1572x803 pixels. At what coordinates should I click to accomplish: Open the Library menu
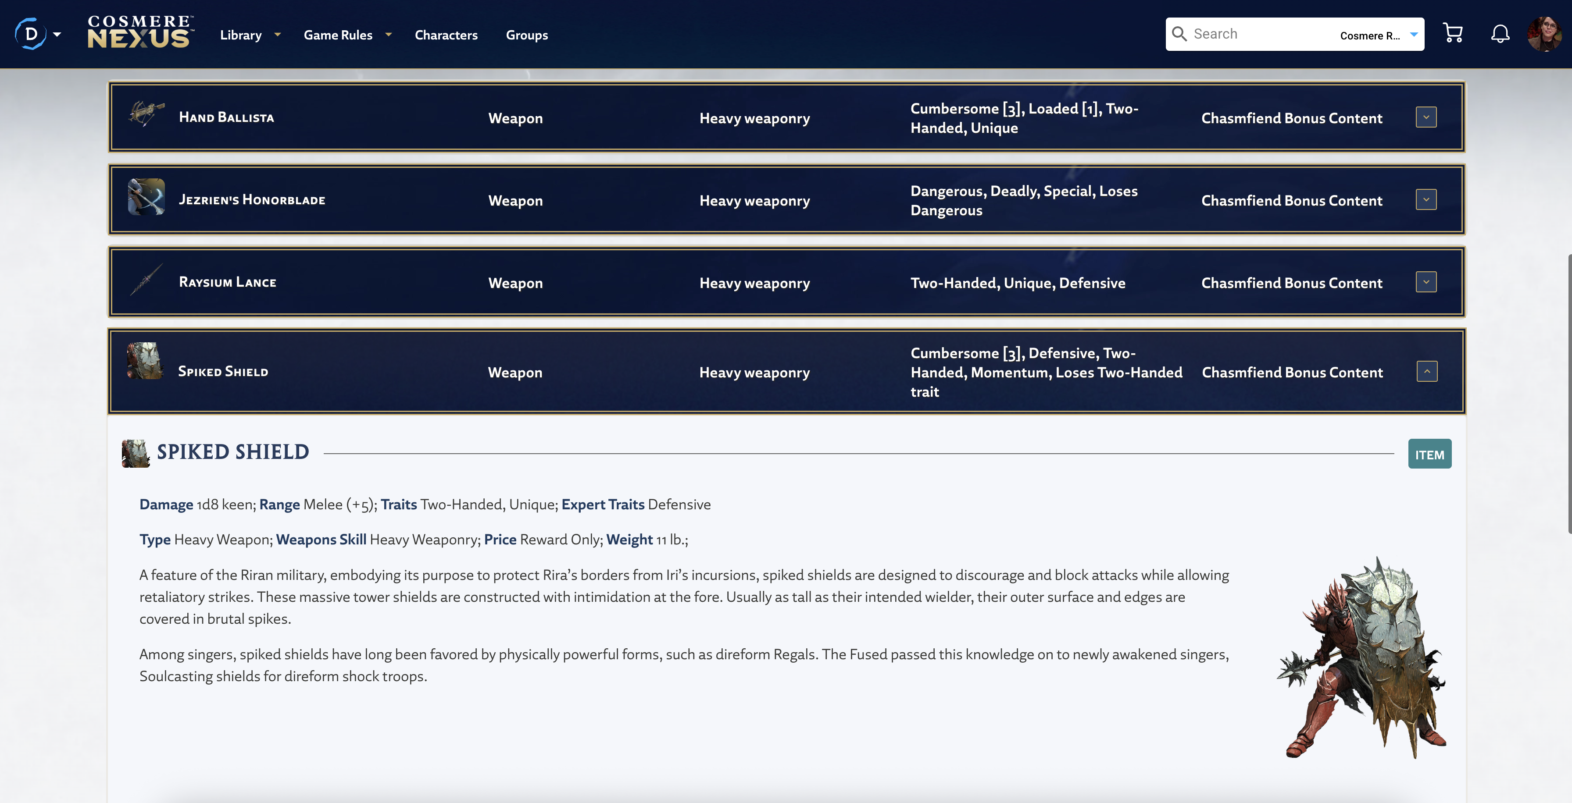[240, 35]
